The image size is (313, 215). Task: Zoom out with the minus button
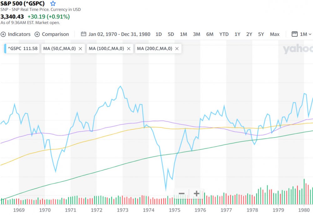tap(182, 194)
